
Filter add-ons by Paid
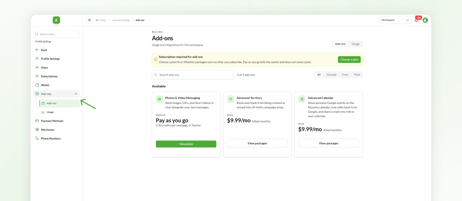pyautogui.click(x=357, y=75)
